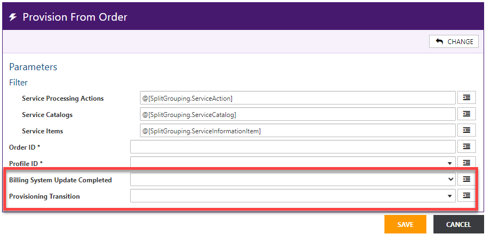Click the Filter section heading
The height and width of the screenshot is (240, 489).
click(19, 83)
